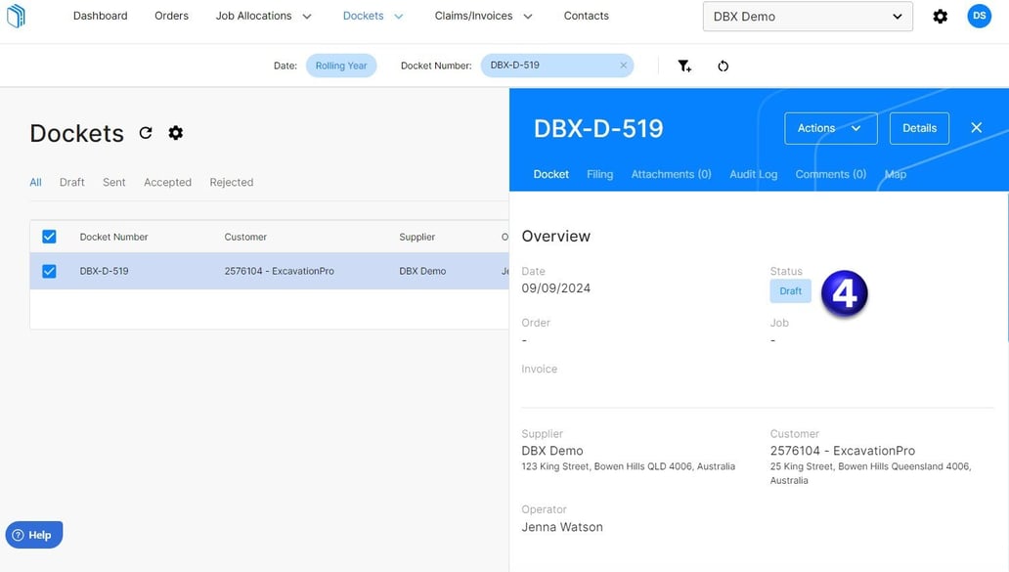Expand the Claims/Invoices menu

[483, 16]
